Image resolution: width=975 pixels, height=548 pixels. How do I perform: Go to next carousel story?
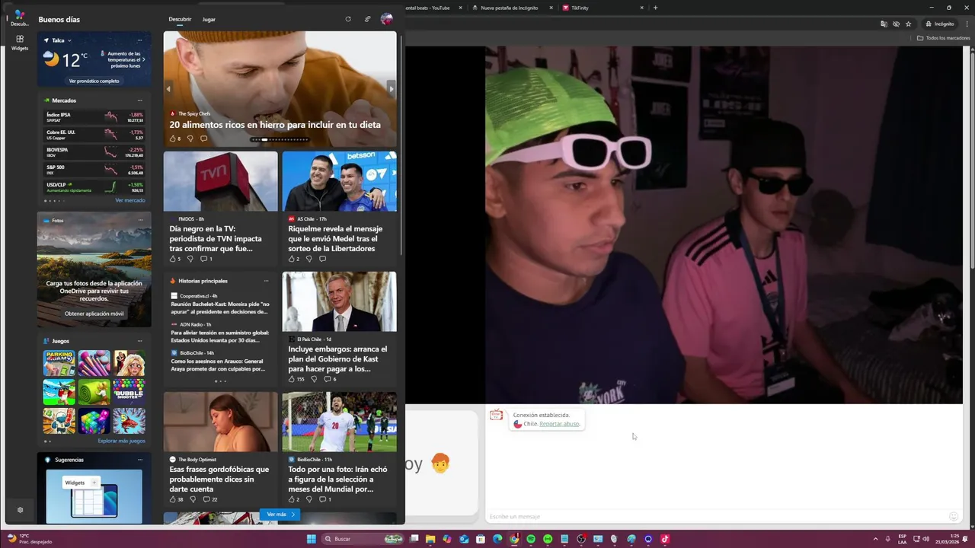[x=392, y=89]
